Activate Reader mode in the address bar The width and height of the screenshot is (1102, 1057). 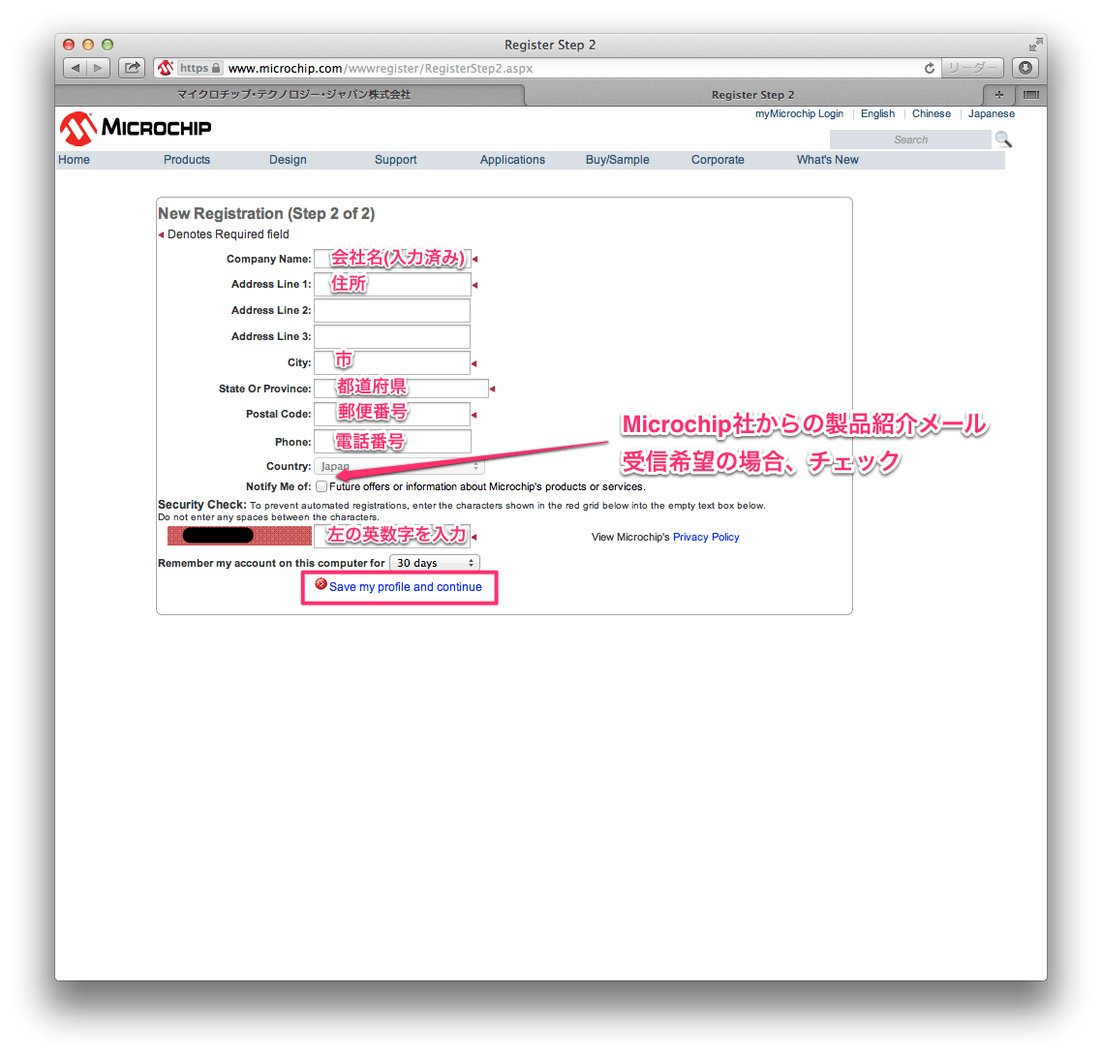pos(971,68)
